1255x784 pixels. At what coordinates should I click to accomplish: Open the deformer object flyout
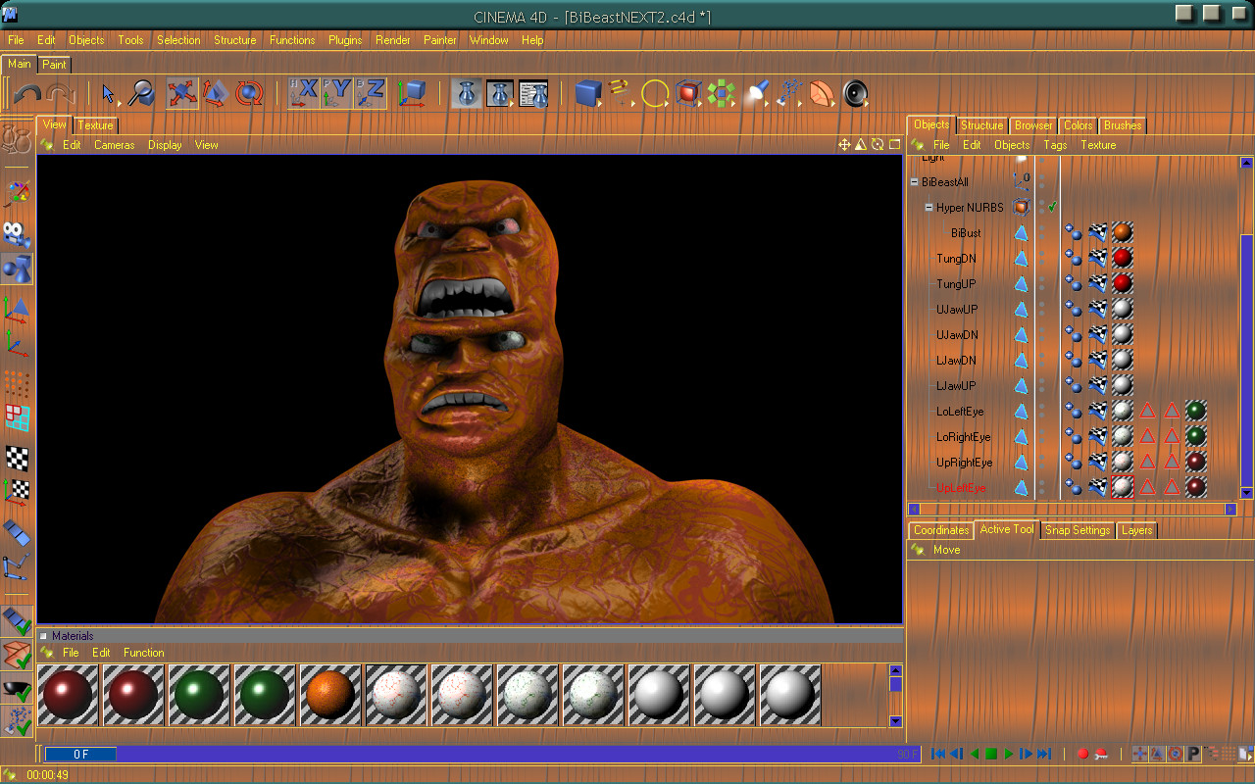(x=823, y=93)
